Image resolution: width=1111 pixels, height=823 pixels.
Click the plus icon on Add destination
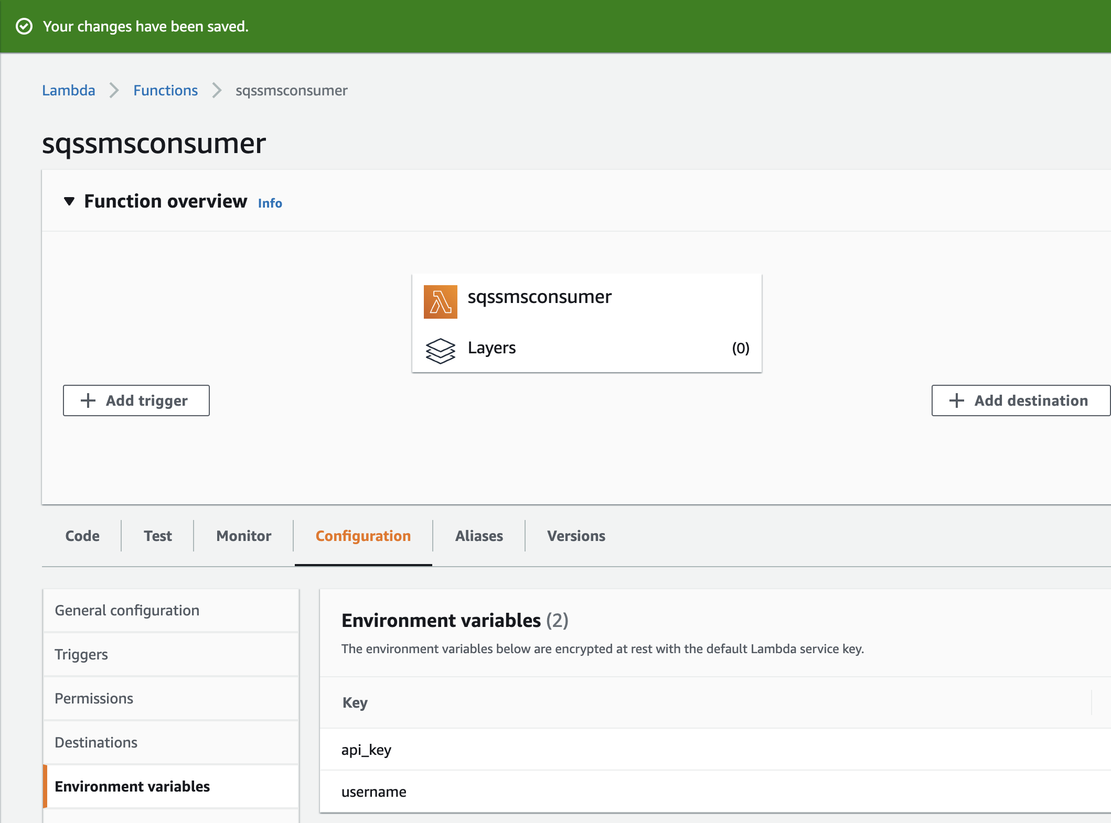[x=957, y=400]
